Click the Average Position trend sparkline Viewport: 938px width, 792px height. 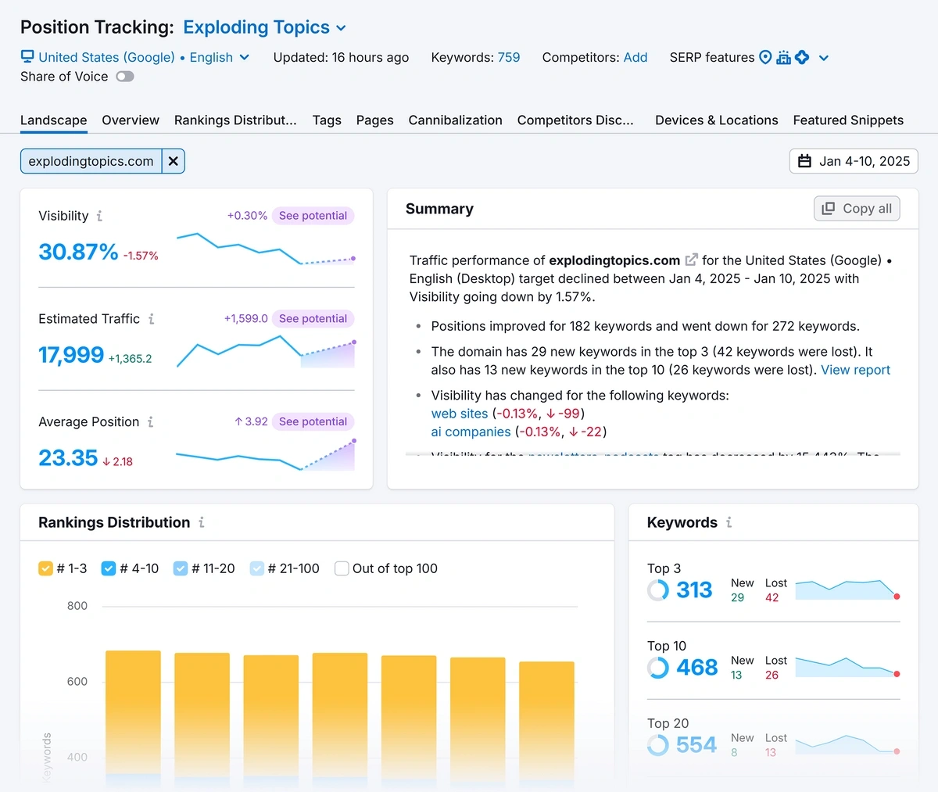[266, 455]
